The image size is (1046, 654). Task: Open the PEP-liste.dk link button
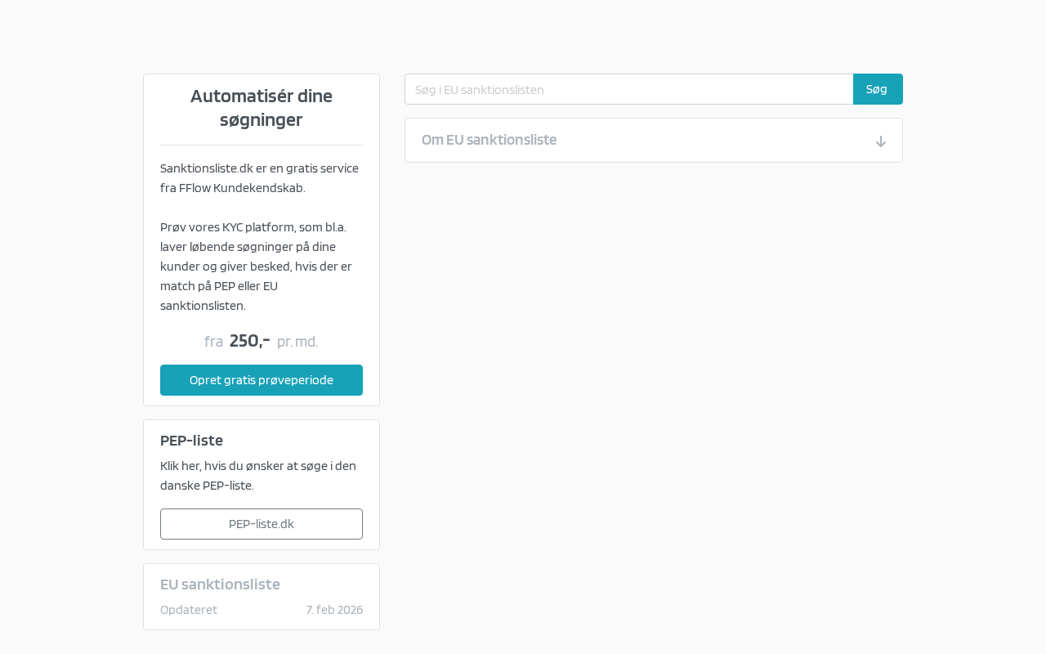261,524
